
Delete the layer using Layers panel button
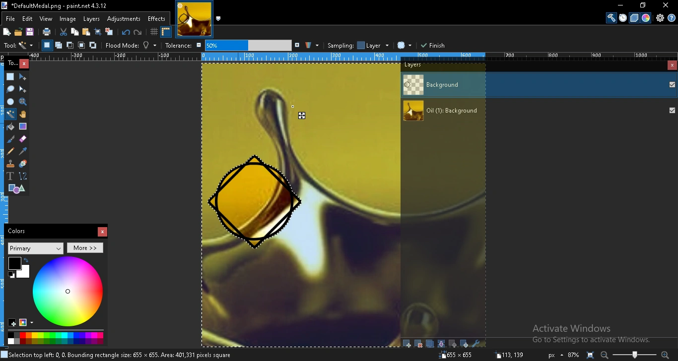pos(418,344)
